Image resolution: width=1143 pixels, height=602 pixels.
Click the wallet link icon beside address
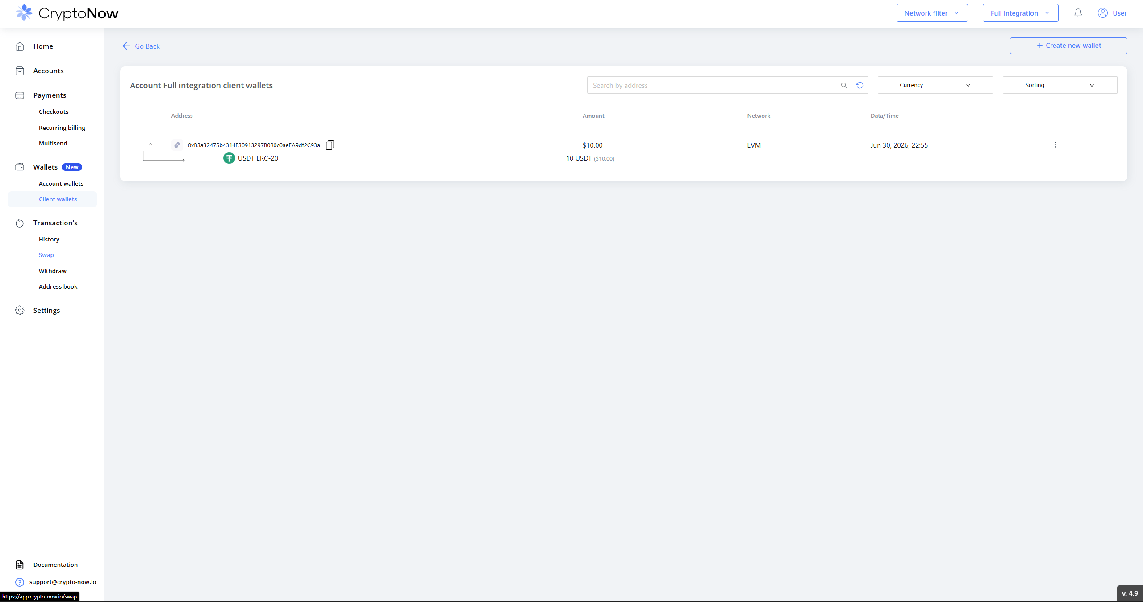click(177, 145)
